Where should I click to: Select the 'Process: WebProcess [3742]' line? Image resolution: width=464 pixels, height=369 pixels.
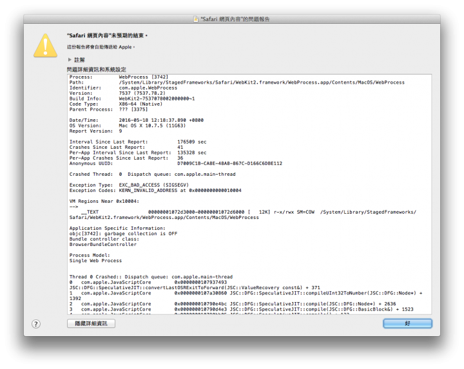(x=119, y=77)
